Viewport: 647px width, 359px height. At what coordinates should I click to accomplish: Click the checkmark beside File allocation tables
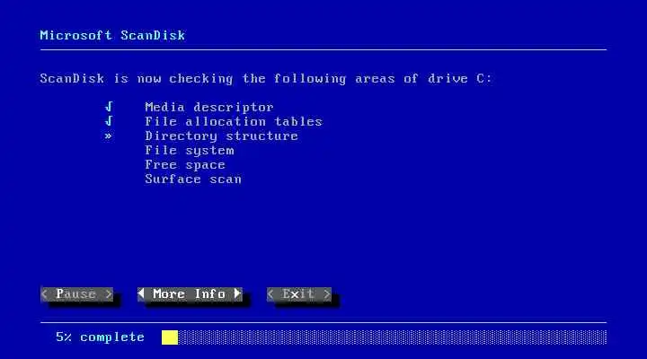[109, 121]
